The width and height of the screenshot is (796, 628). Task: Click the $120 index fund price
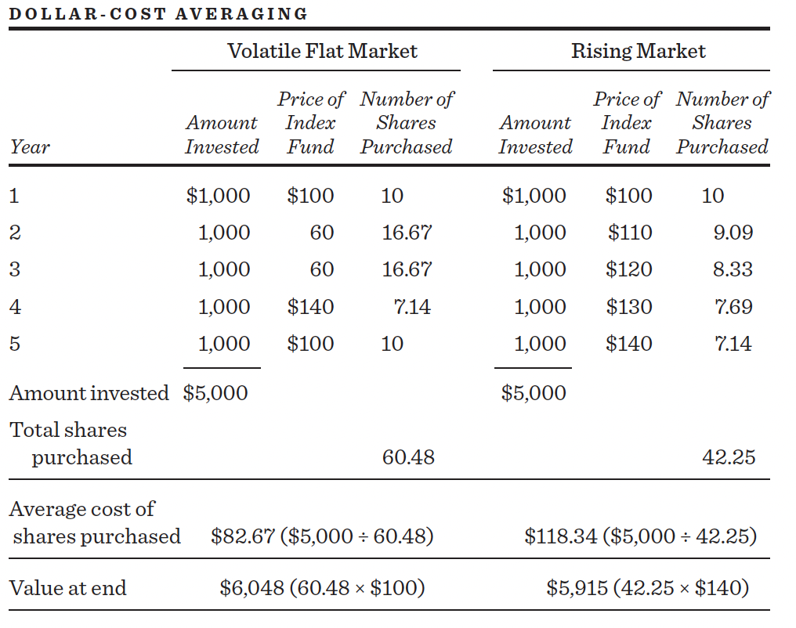629,269
